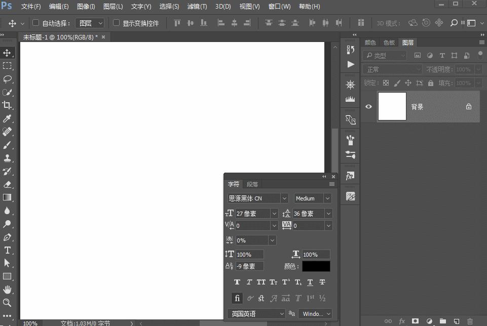Select the Type tool

point(7,250)
